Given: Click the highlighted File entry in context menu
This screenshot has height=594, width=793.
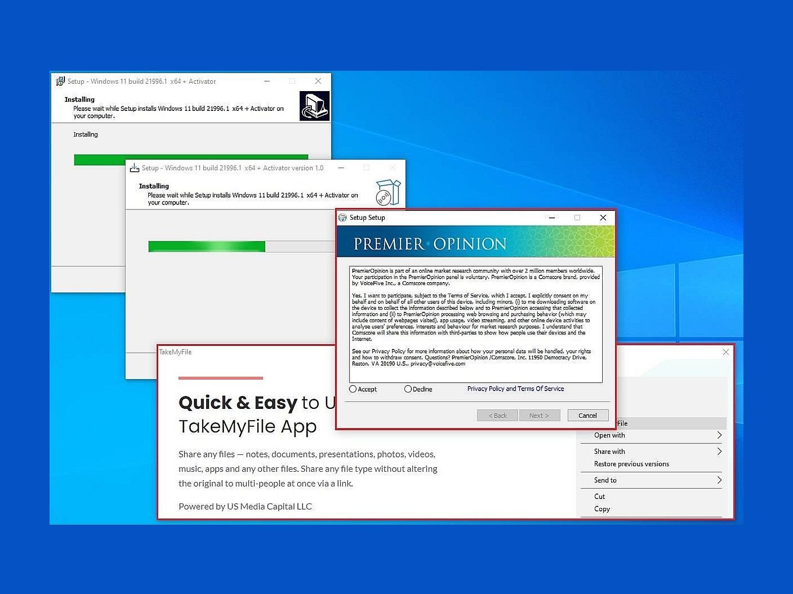Looking at the screenshot, I should click(671, 423).
